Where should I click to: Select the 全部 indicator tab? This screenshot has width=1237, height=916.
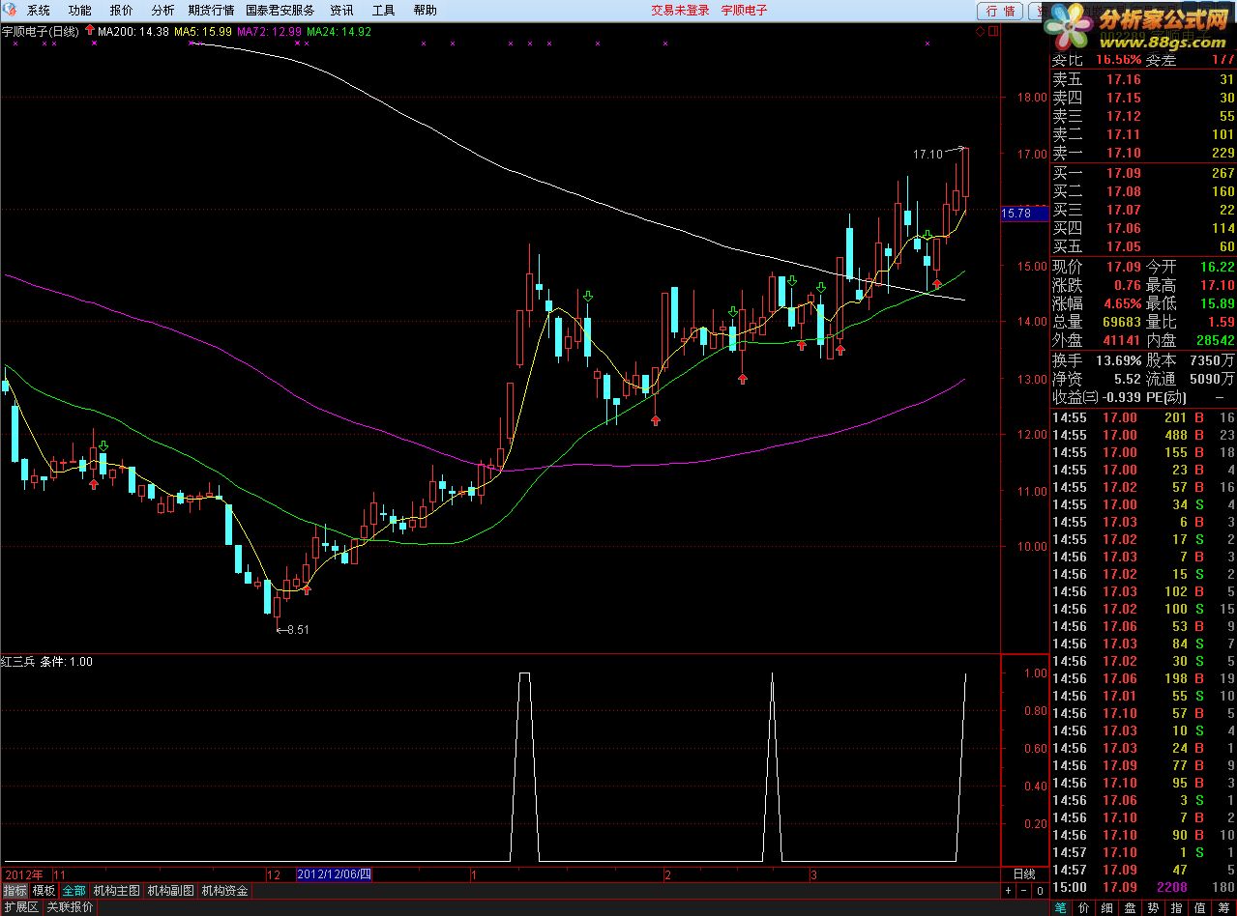pos(74,891)
